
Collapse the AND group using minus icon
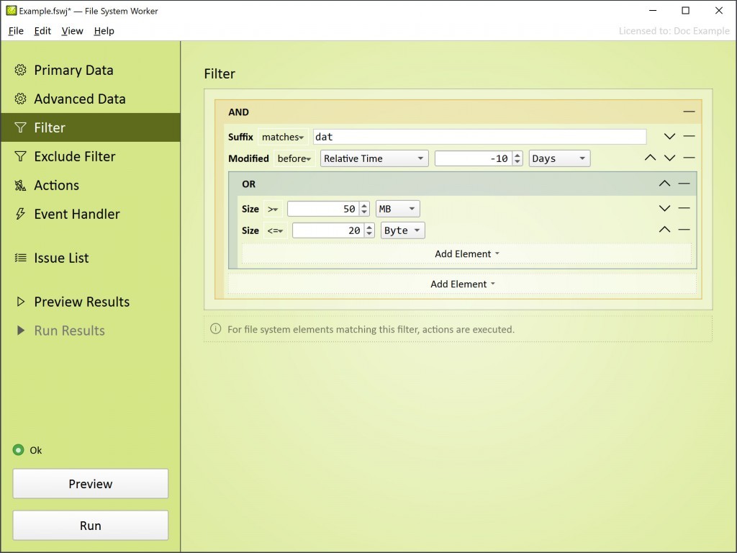689,112
